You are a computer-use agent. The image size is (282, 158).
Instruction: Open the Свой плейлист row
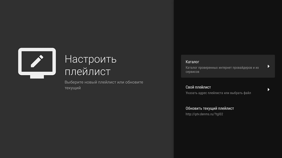coord(227,90)
